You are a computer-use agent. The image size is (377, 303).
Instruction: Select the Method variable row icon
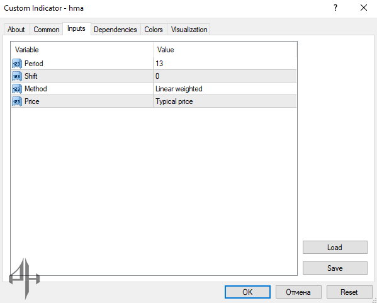(17, 89)
